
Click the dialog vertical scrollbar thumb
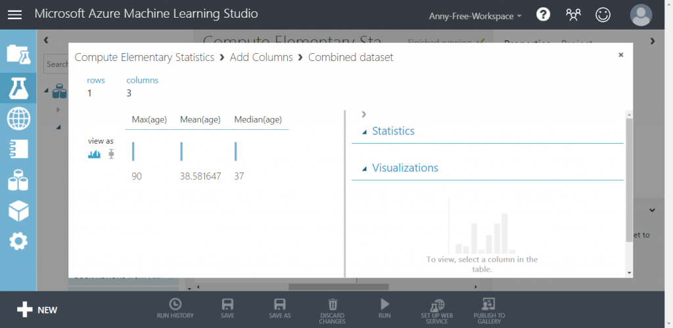(x=629, y=180)
